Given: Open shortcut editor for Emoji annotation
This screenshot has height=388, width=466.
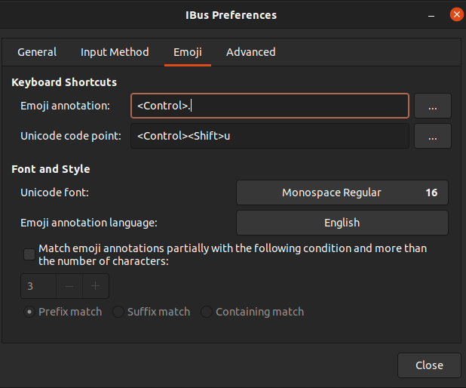Looking at the screenshot, I should [433, 106].
